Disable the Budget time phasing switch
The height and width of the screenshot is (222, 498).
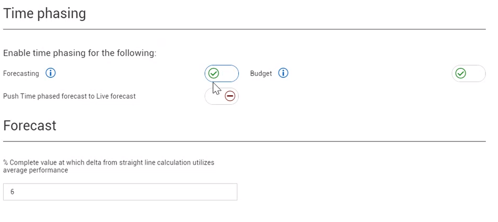pyautogui.click(x=468, y=74)
